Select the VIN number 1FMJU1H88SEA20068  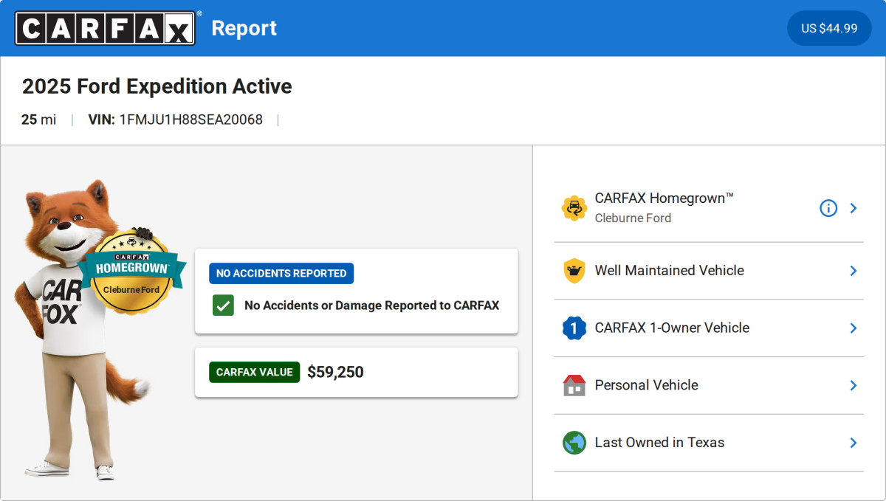coord(191,120)
